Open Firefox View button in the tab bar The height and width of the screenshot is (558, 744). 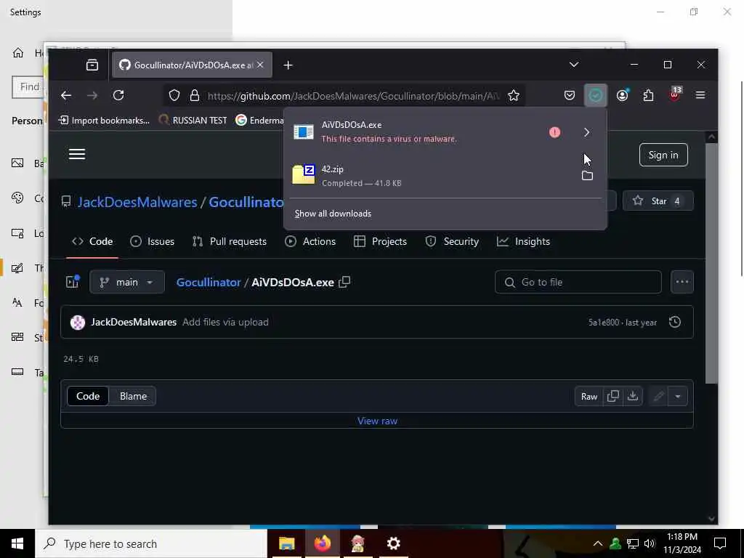click(92, 65)
